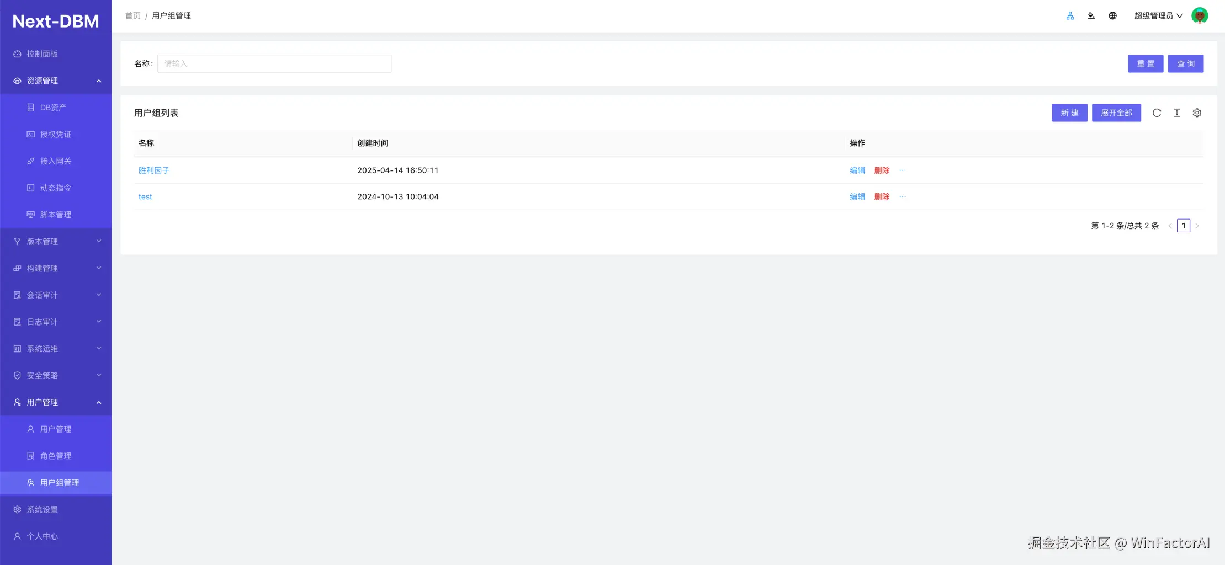The width and height of the screenshot is (1225, 565).
Task: Open 个人中心 menu item
Action: 56,536
